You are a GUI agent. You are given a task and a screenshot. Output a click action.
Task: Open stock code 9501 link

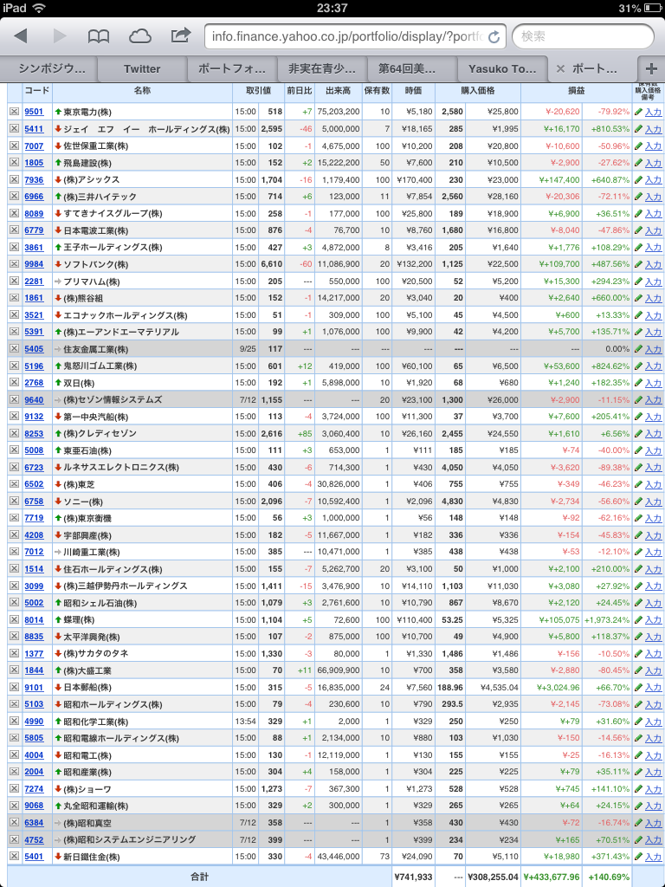(34, 112)
